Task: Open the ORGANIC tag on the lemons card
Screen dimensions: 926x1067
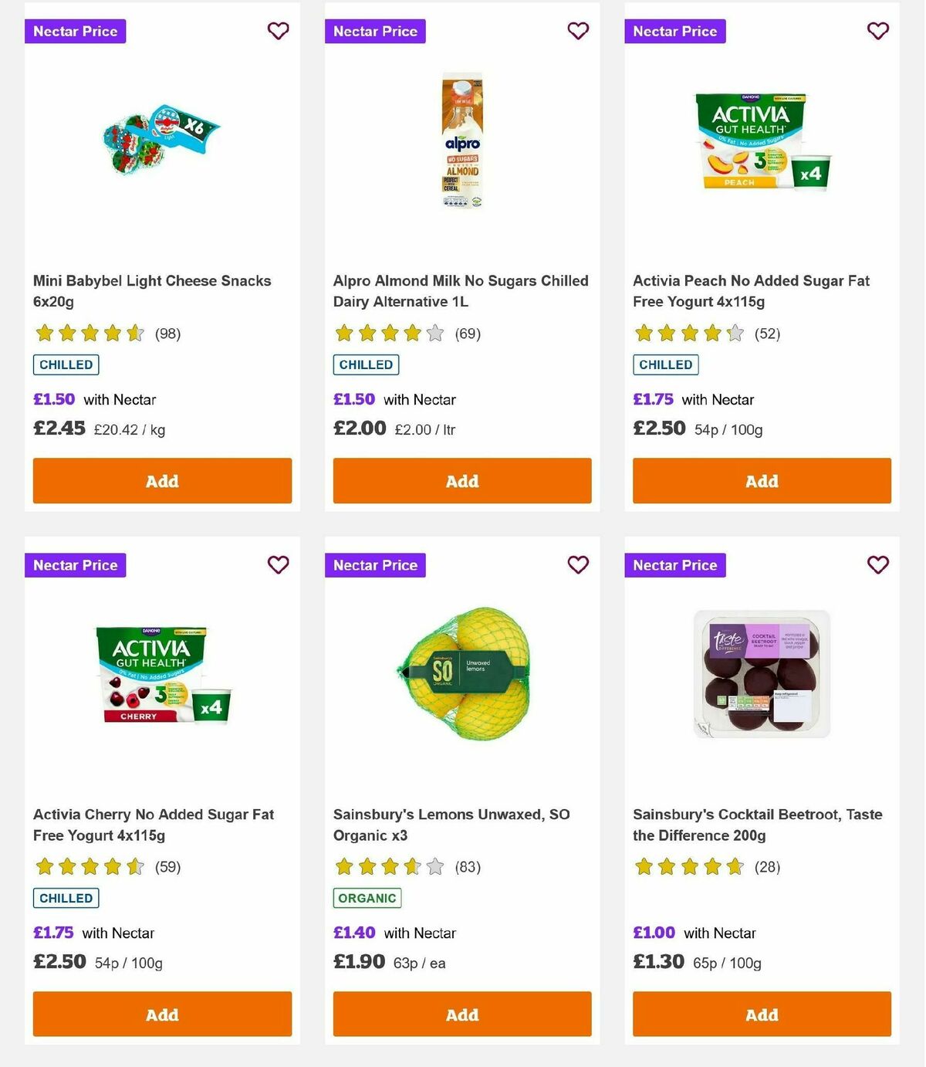Action: (367, 898)
